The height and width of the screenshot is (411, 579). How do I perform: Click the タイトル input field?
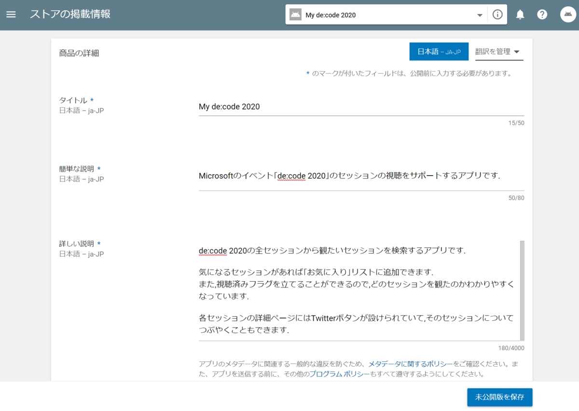pos(361,107)
